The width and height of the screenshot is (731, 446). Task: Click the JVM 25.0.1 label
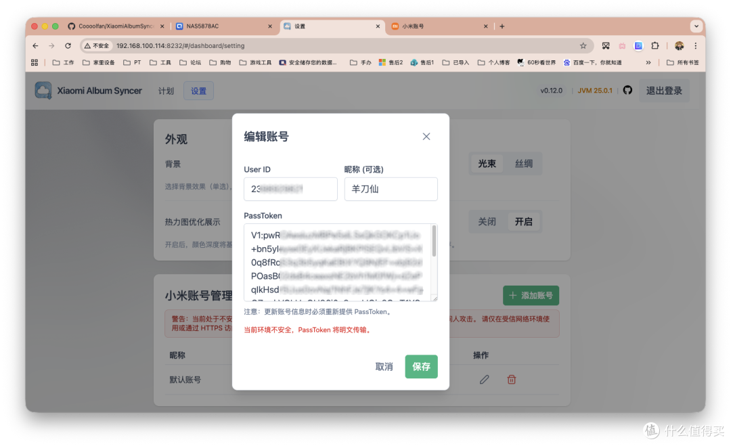coord(595,91)
